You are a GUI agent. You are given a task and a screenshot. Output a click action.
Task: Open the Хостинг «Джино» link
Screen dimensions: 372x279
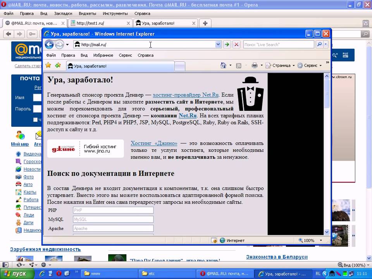[x=154, y=143]
